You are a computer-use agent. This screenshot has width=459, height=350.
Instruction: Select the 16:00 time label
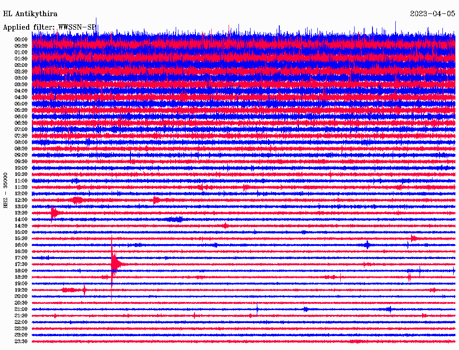21,245
